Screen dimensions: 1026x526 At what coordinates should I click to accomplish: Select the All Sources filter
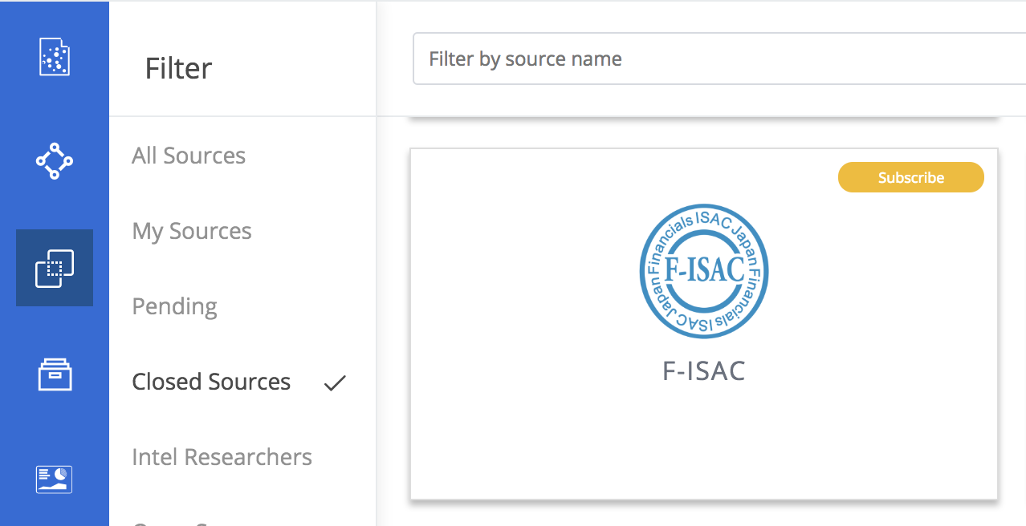pyautogui.click(x=189, y=156)
